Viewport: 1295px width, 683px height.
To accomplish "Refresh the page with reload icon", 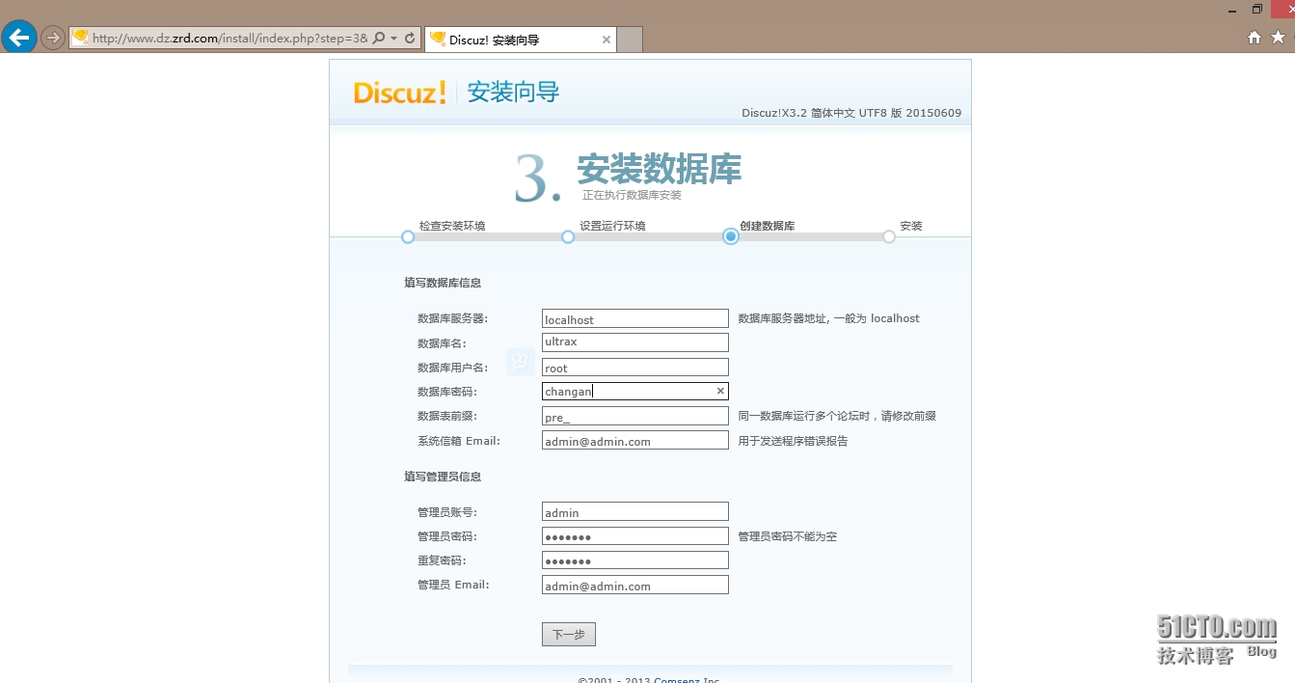I will 410,39.
